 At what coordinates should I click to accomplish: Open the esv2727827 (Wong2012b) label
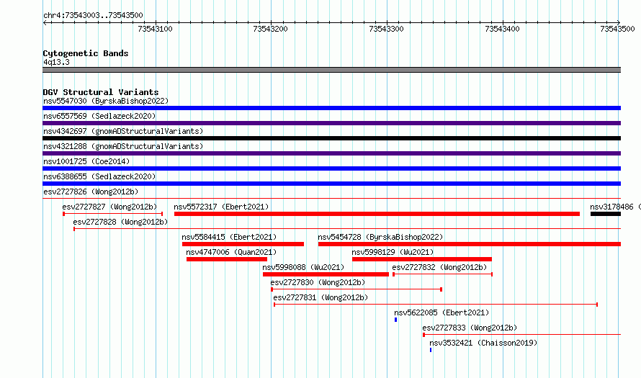109,207
